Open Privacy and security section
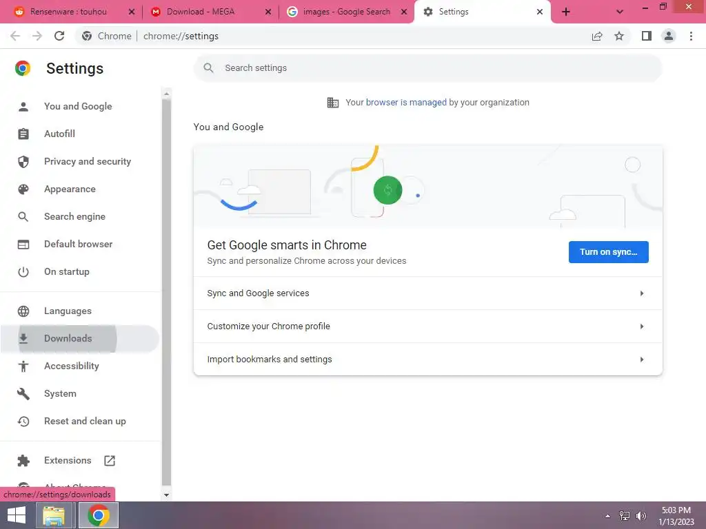Image resolution: width=706 pixels, height=529 pixels. [80, 161]
